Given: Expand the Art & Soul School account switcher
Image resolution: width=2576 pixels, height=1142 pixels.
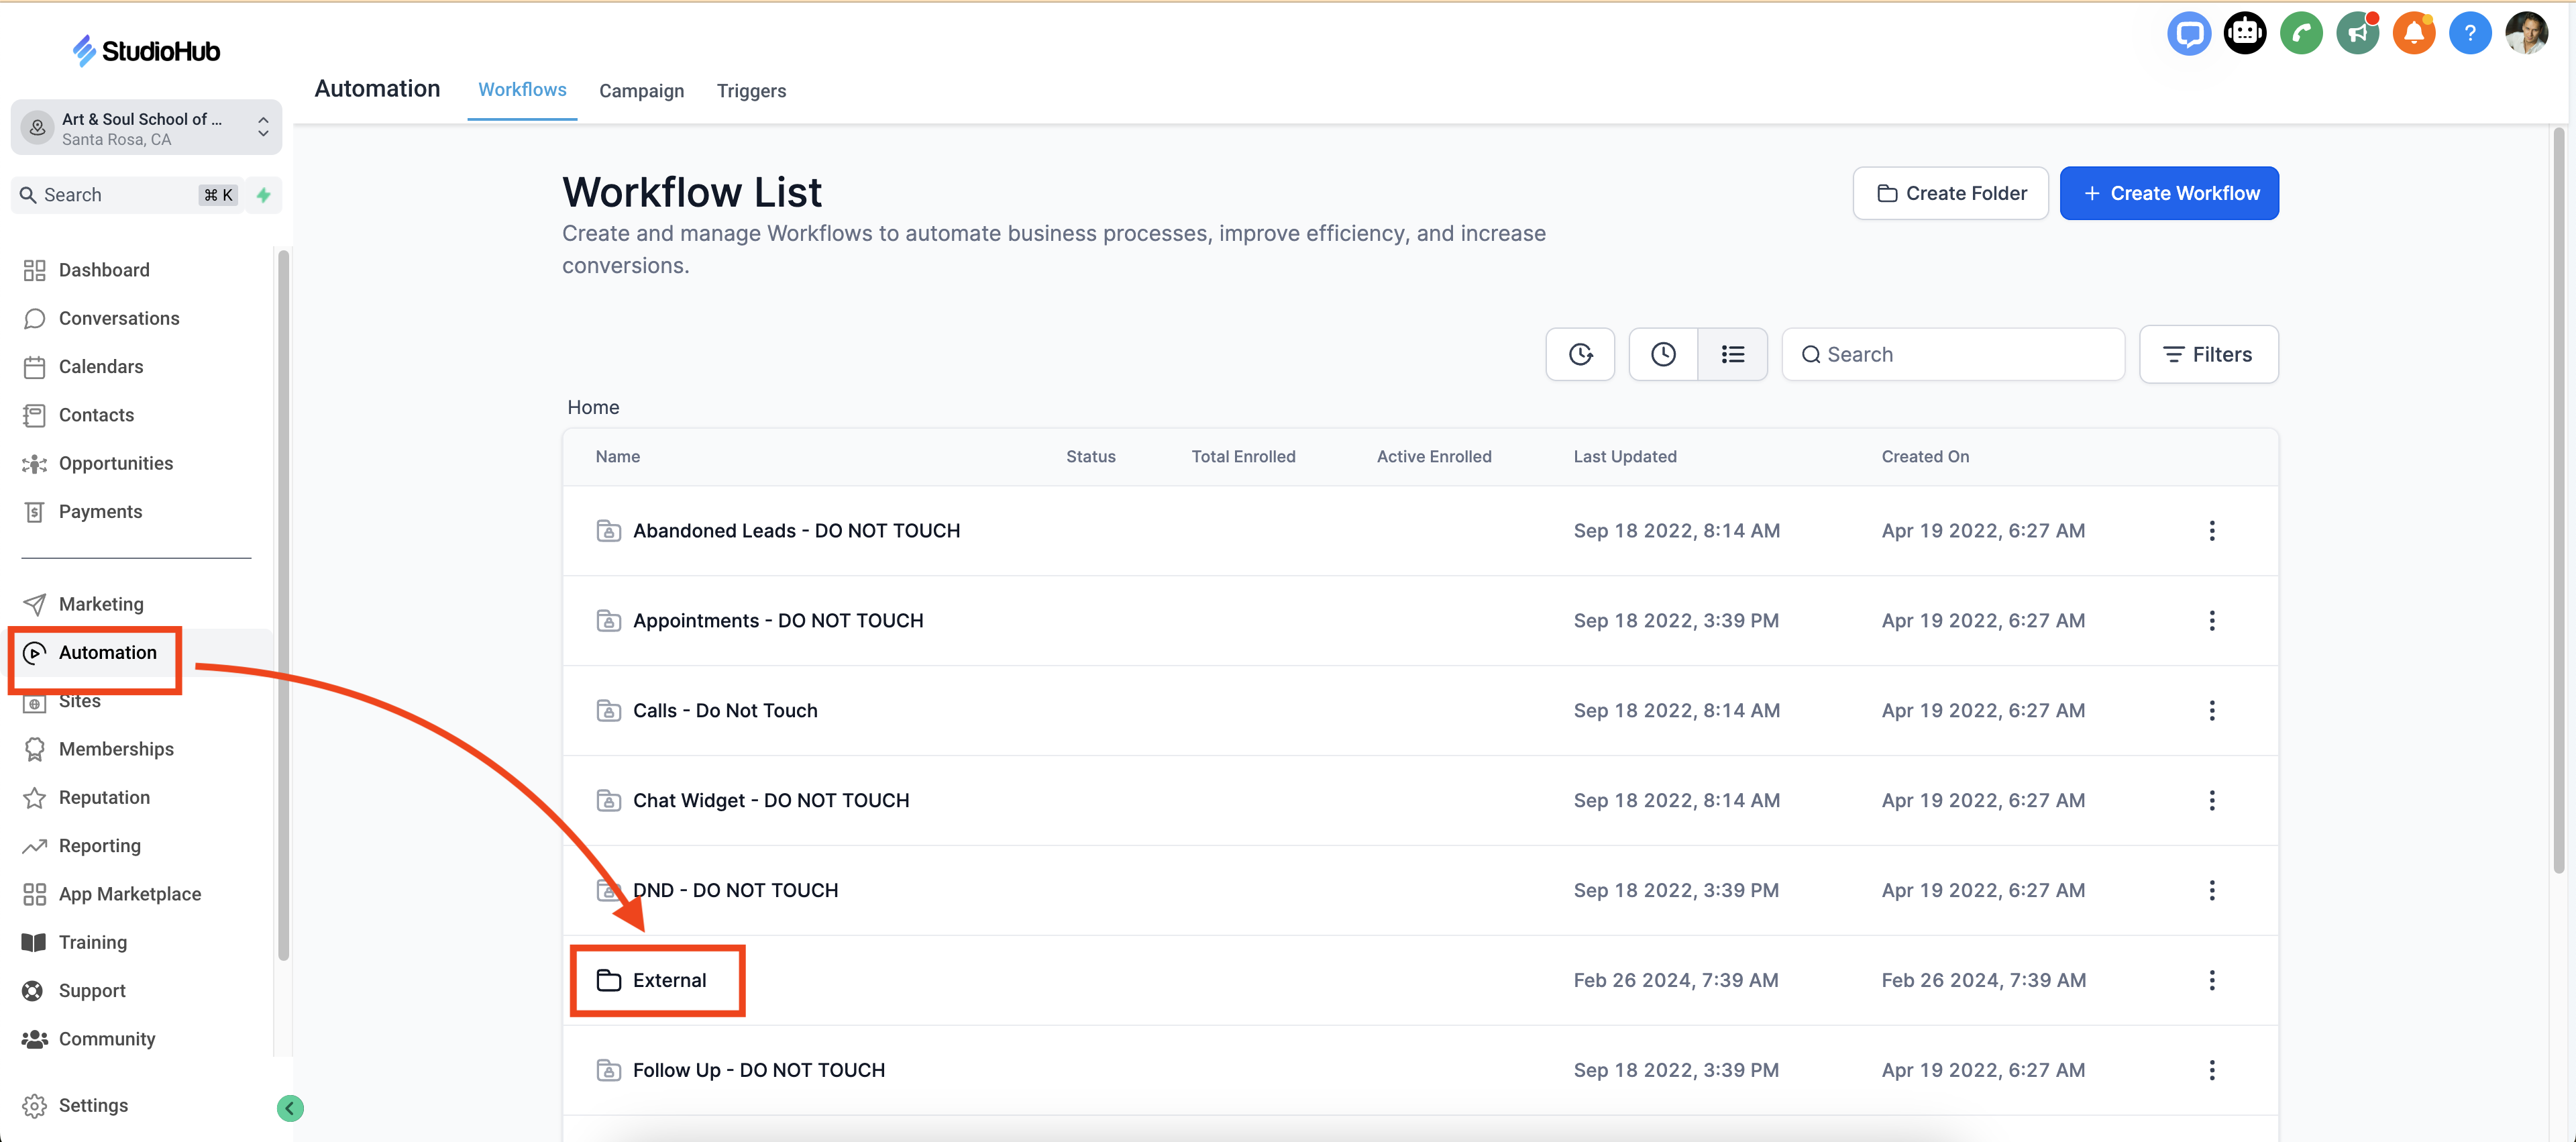Looking at the screenshot, I should coord(146,128).
